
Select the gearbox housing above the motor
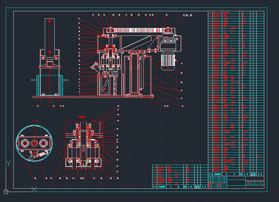[170, 43]
